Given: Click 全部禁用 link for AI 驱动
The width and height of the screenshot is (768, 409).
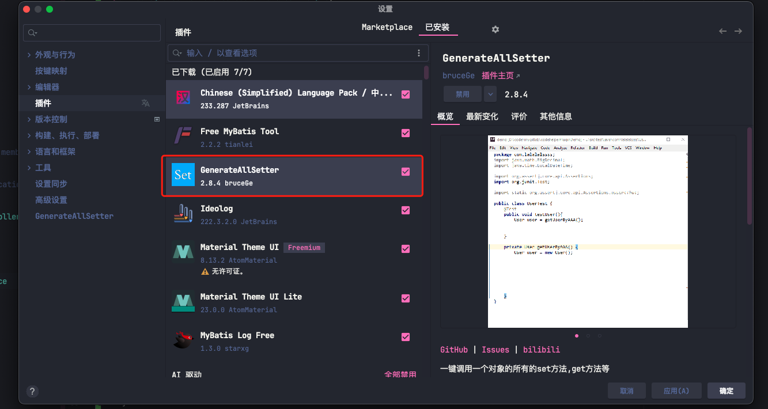Looking at the screenshot, I should click(400, 374).
